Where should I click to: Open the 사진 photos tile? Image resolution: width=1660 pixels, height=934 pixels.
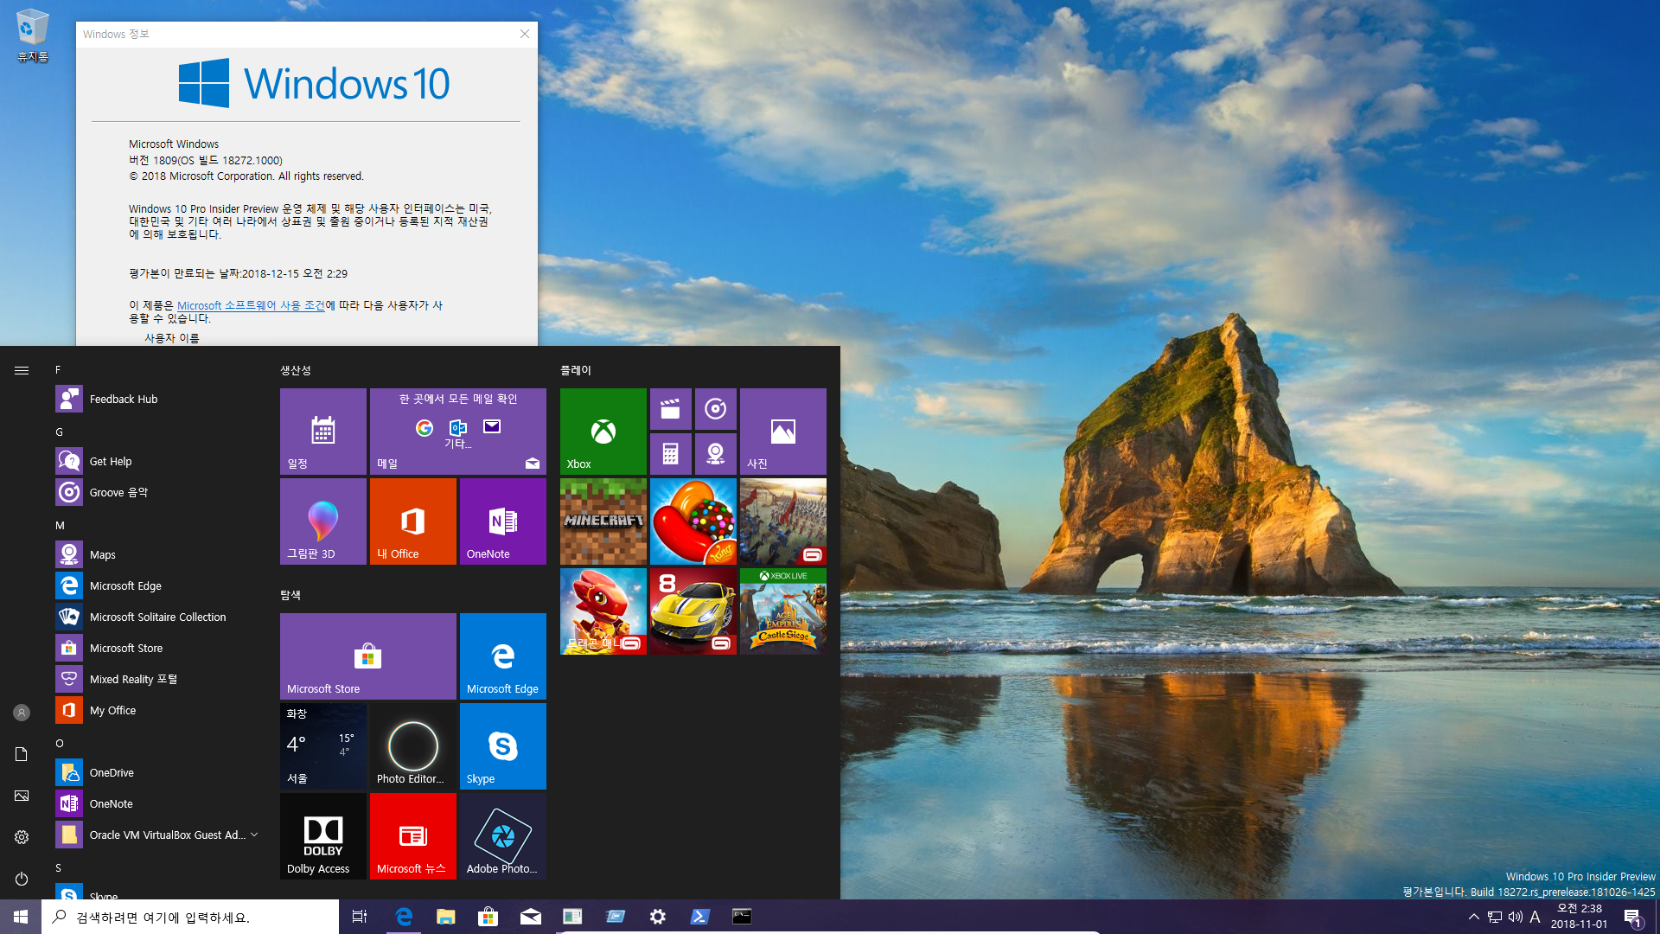(783, 432)
